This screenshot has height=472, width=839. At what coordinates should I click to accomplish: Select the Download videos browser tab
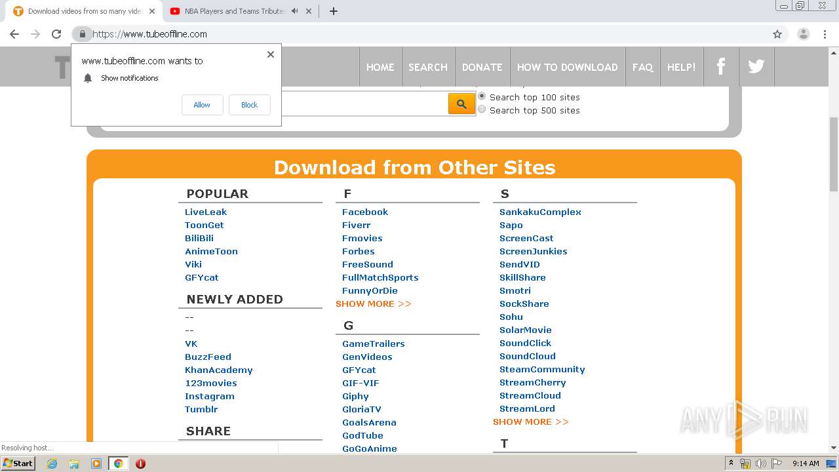coord(84,11)
